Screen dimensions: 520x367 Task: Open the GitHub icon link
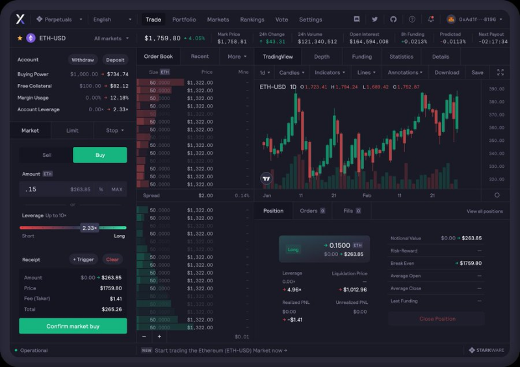point(393,20)
